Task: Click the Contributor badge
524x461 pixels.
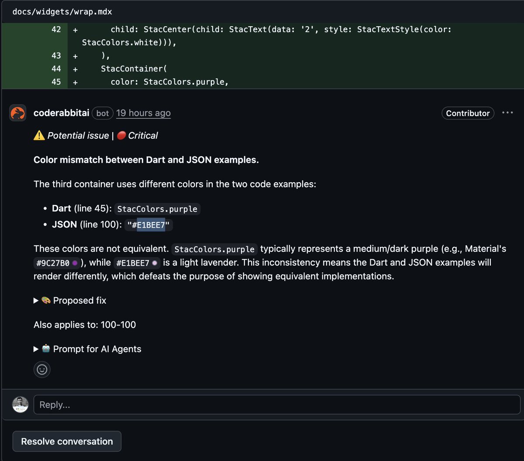Action: coord(468,113)
